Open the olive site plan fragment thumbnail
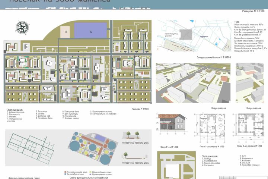The width and height of the screenshot is (268, 179). click(176, 165)
